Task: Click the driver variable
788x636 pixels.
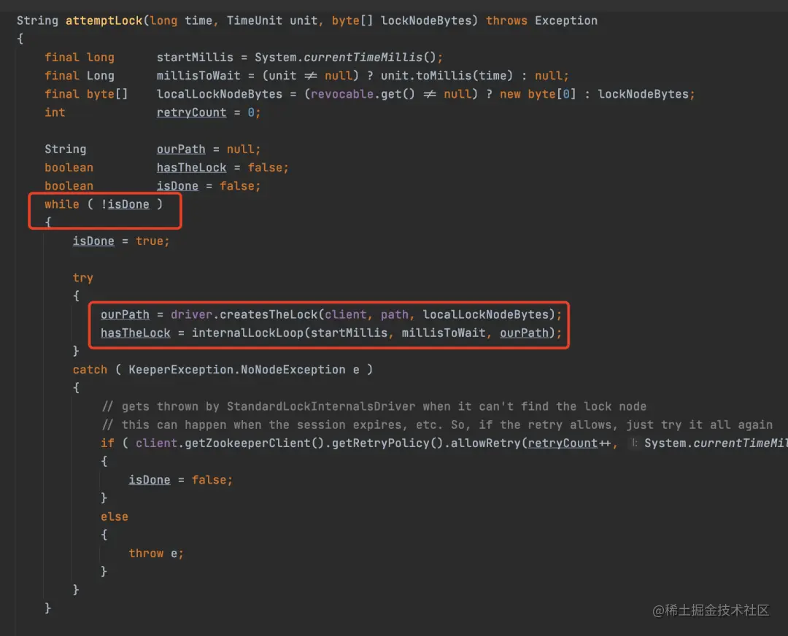Action: (191, 314)
